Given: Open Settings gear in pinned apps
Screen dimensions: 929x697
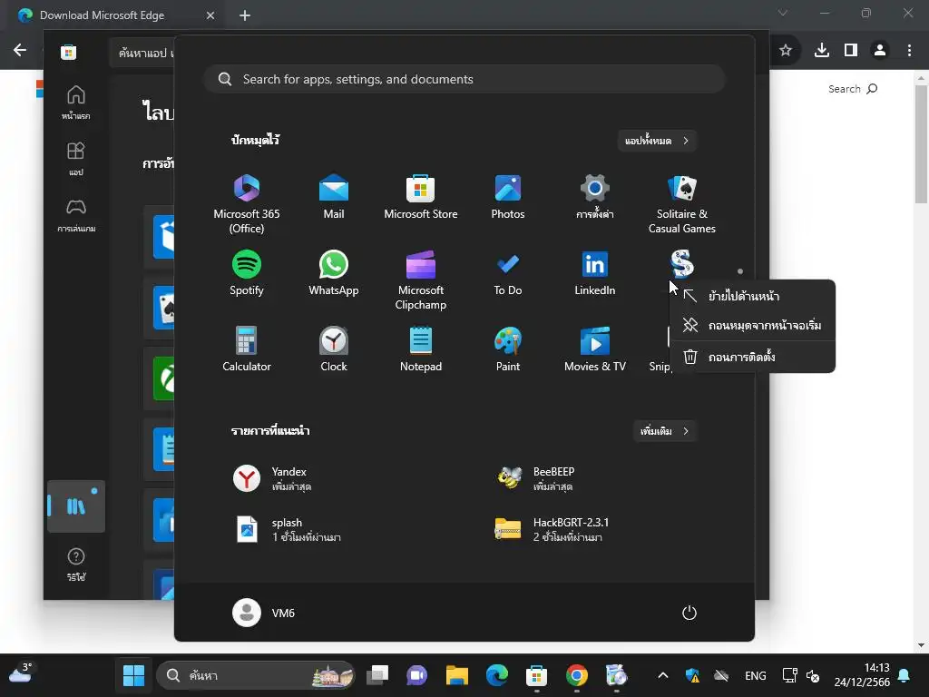Looking at the screenshot, I should pos(595,197).
